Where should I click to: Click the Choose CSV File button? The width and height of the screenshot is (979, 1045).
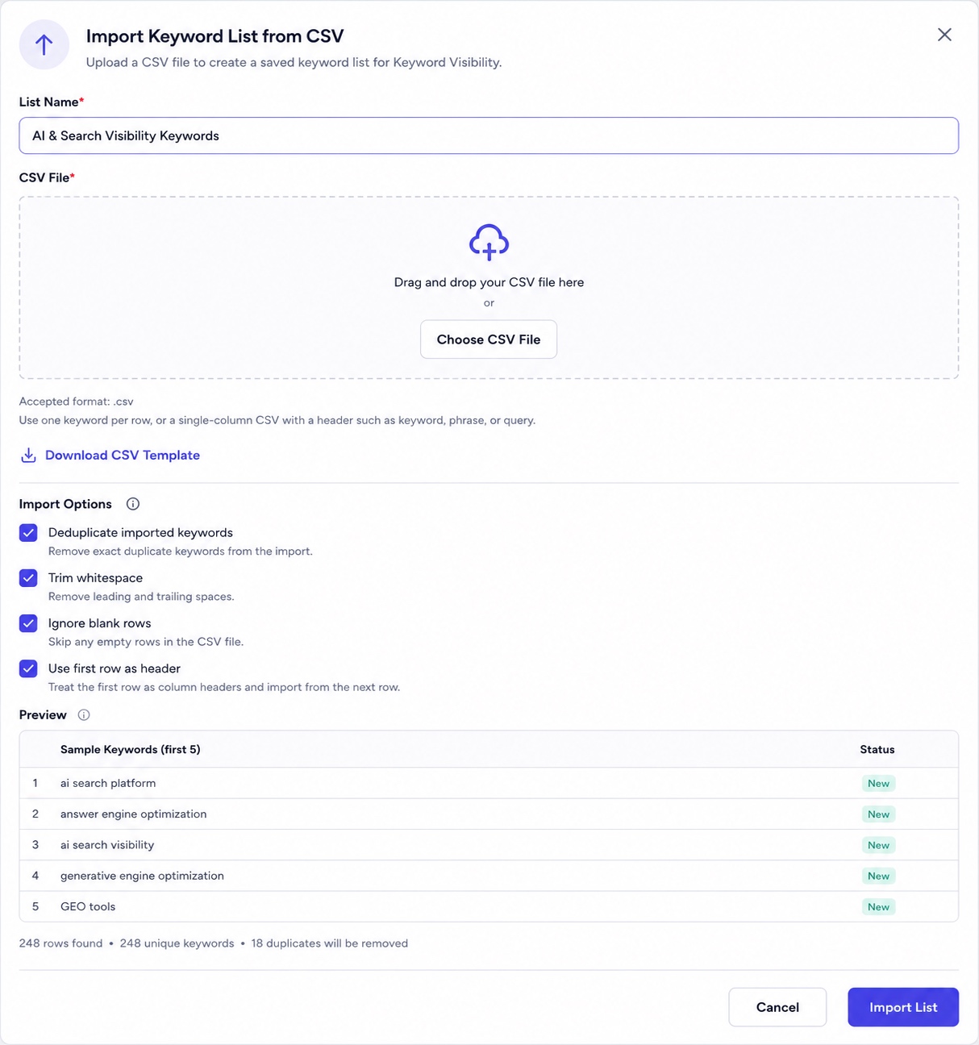coord(489,339)
